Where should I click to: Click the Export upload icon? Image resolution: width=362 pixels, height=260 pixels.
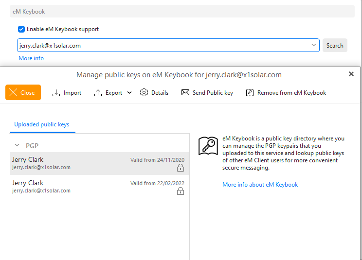98,93
